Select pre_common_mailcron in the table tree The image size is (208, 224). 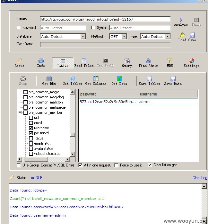(x=46, y=102)
